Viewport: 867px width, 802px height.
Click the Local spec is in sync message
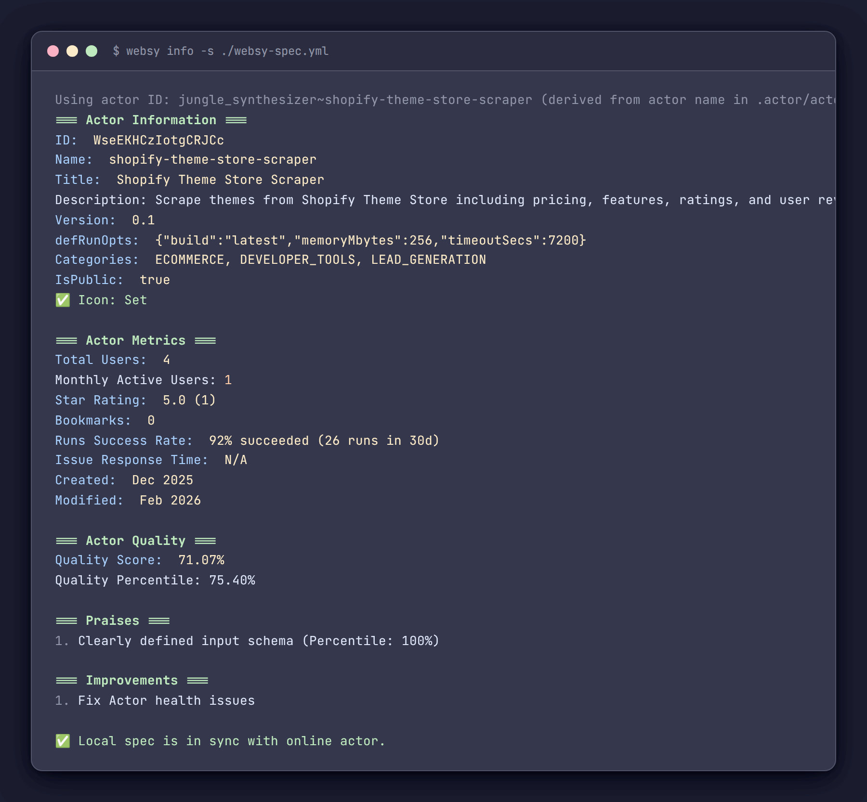[x=232, y=741]
